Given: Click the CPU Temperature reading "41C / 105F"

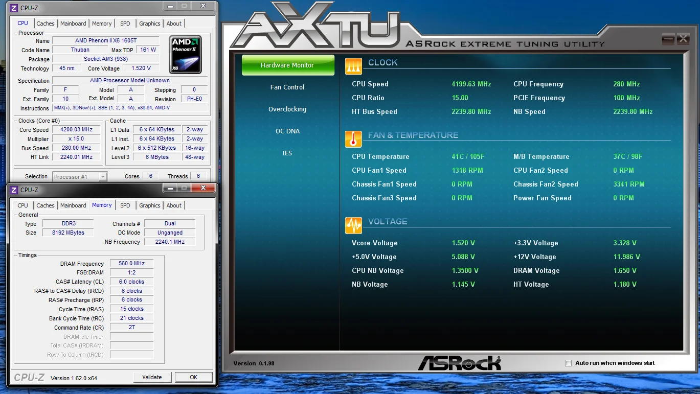Looking at the screenshot, I should (x=468, y=157).
